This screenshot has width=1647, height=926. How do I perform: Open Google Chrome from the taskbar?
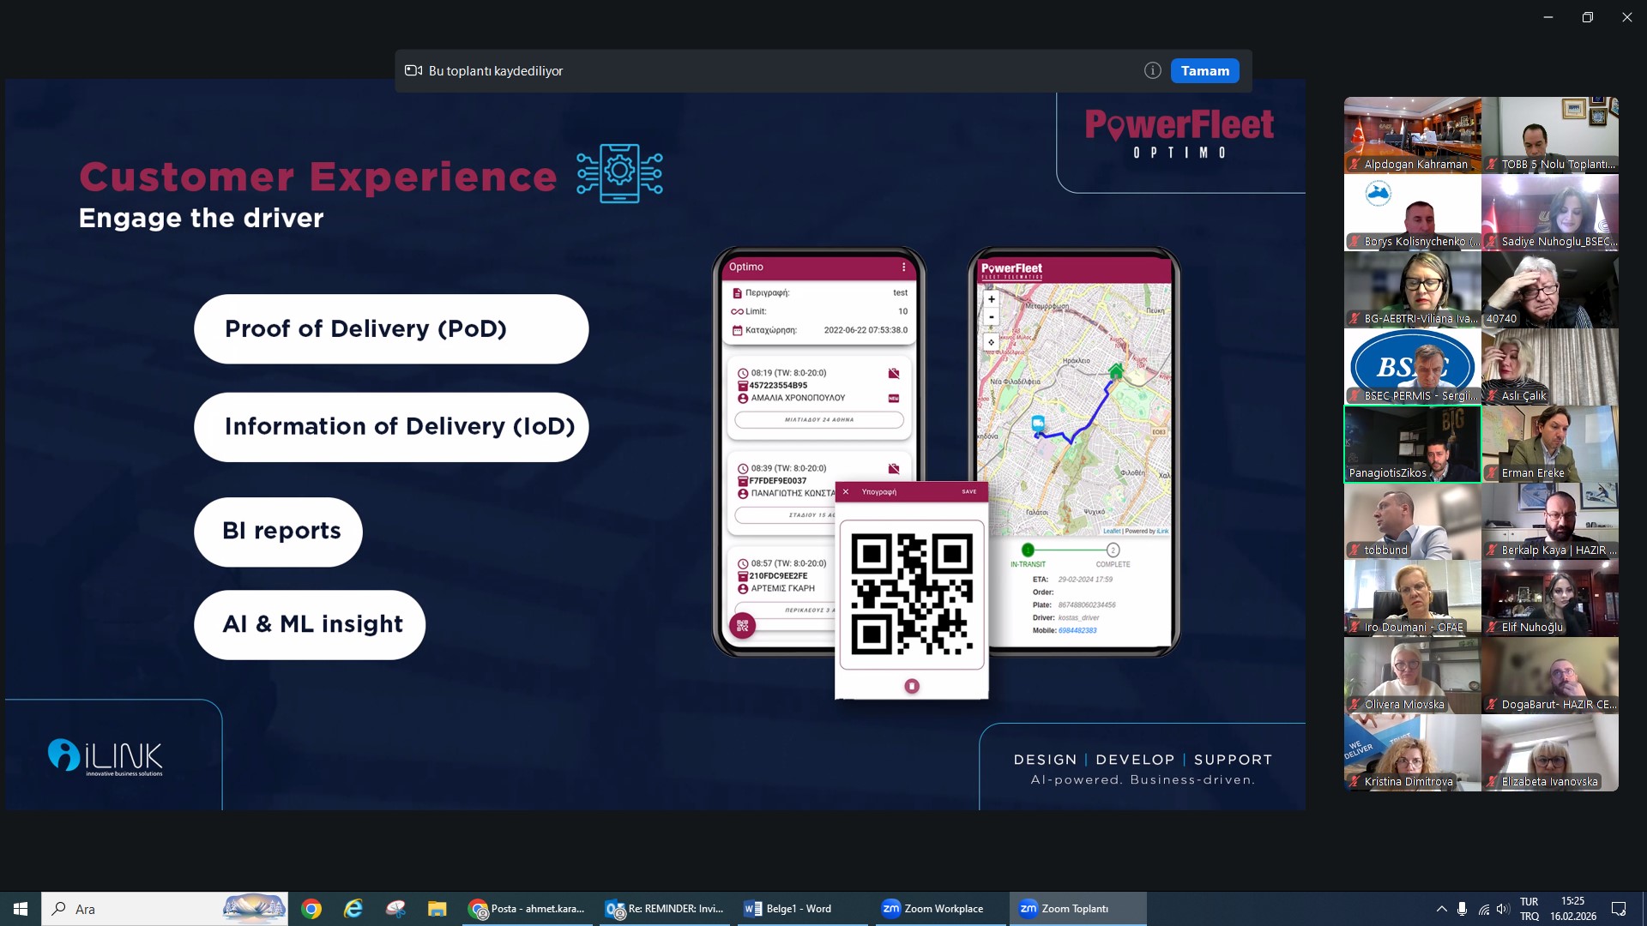tap(311, 909)
